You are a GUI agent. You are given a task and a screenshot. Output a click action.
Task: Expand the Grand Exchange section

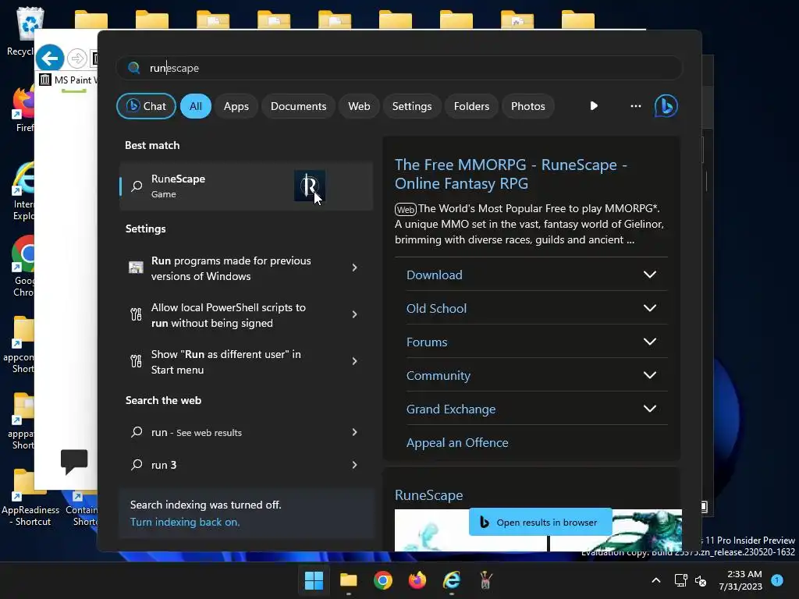[x=650, y=409]
